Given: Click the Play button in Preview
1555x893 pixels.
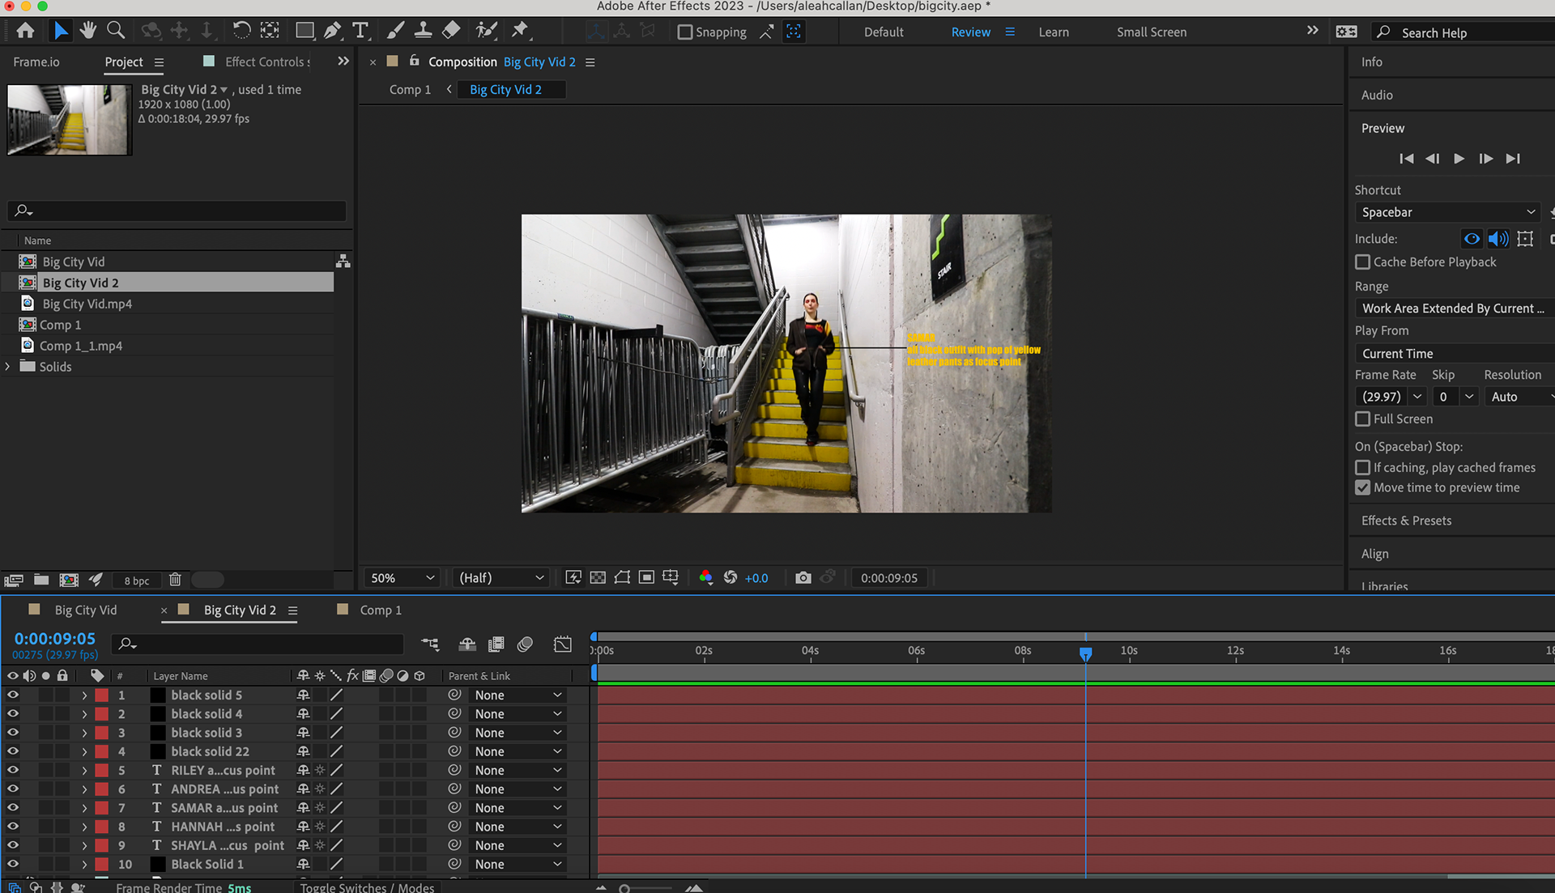Looking at the screenshot, I should click(1459, 159).
